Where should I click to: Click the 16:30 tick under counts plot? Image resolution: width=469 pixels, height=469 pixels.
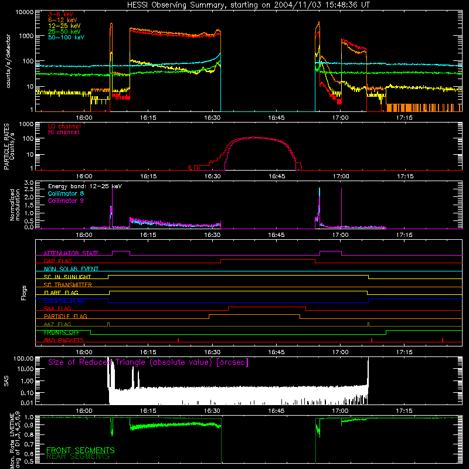click(x=212, y=118)
